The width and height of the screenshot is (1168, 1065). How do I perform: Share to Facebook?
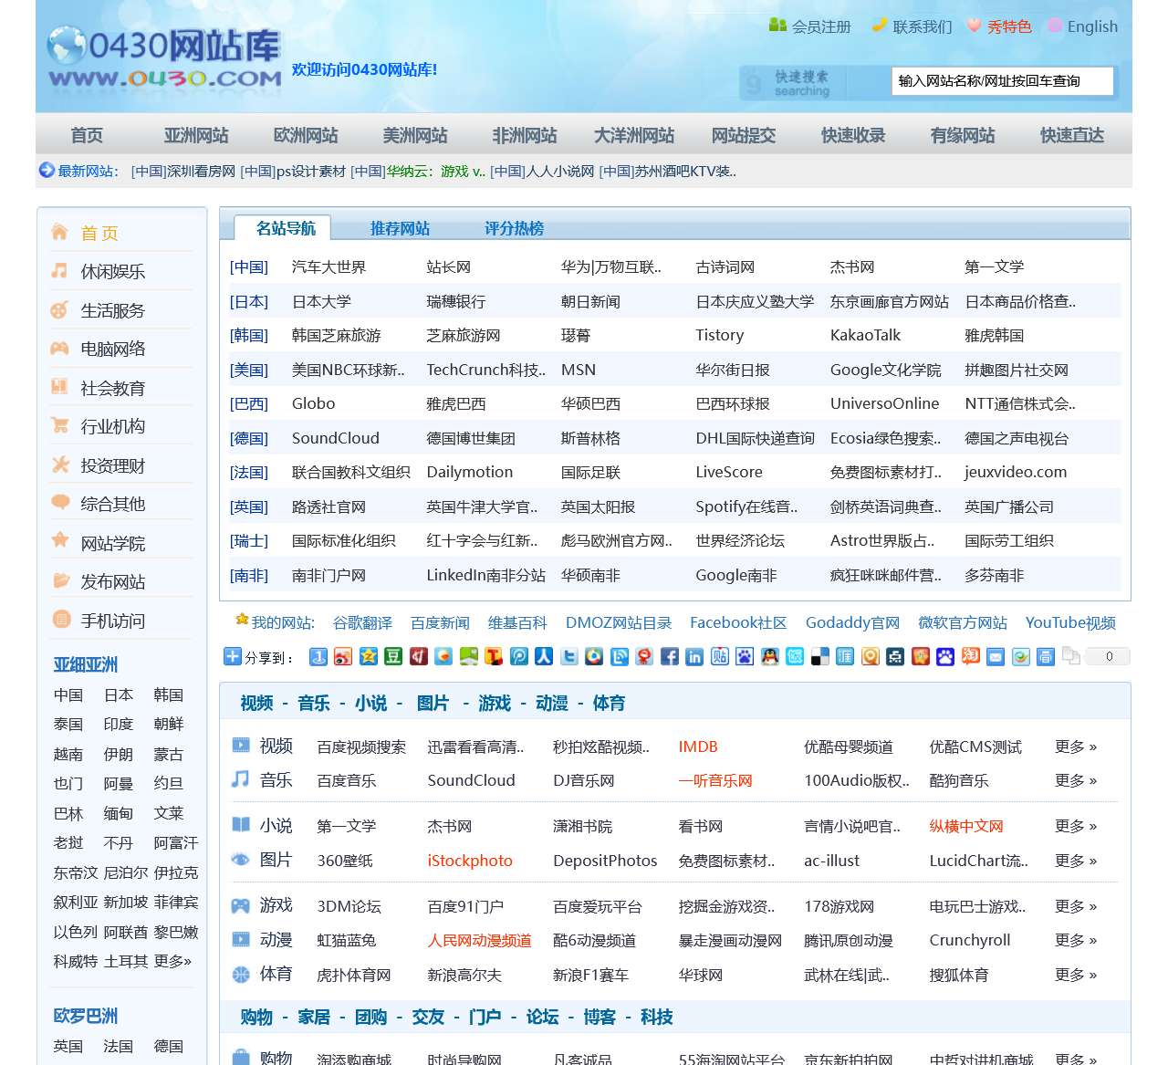pyautogui.click(x=669, y=656)
